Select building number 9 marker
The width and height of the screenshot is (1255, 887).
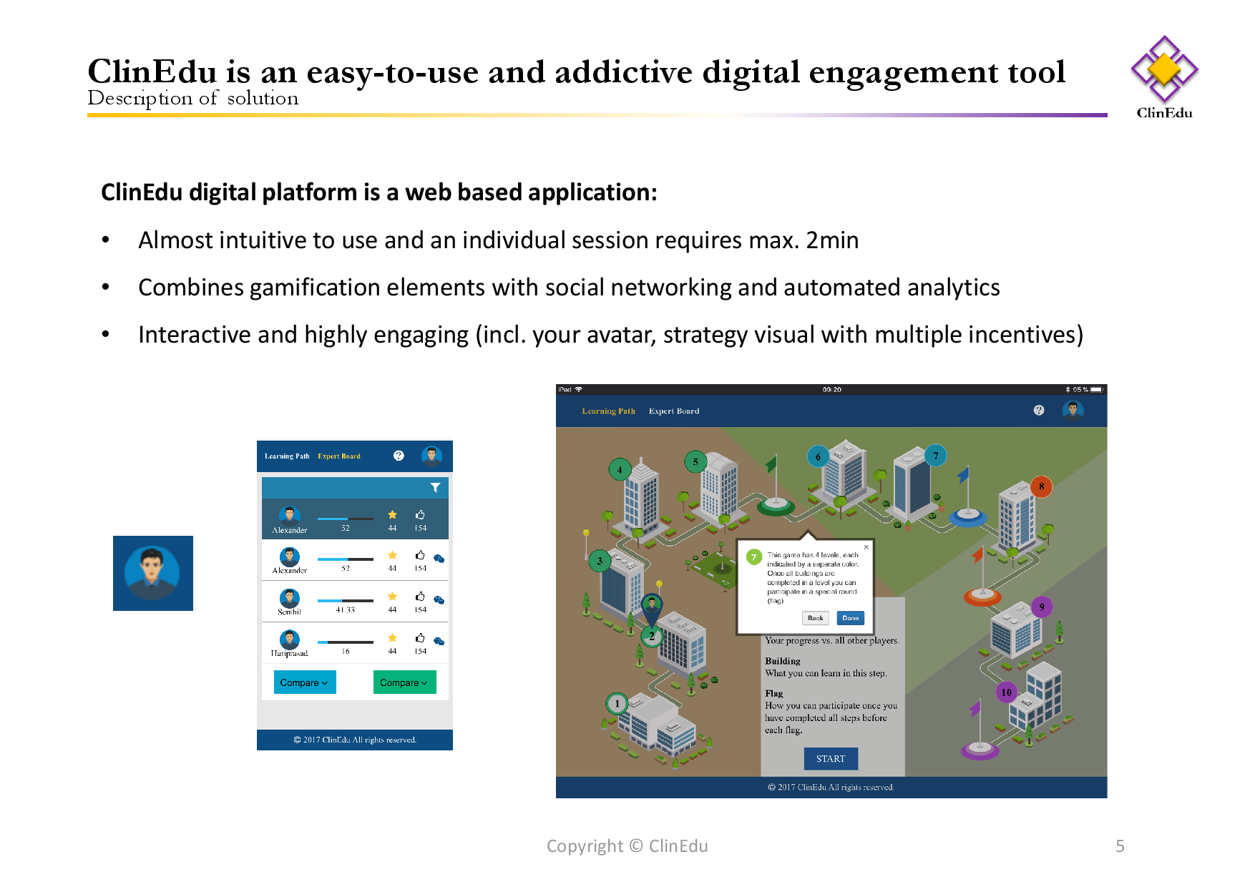pos(1042,607)
